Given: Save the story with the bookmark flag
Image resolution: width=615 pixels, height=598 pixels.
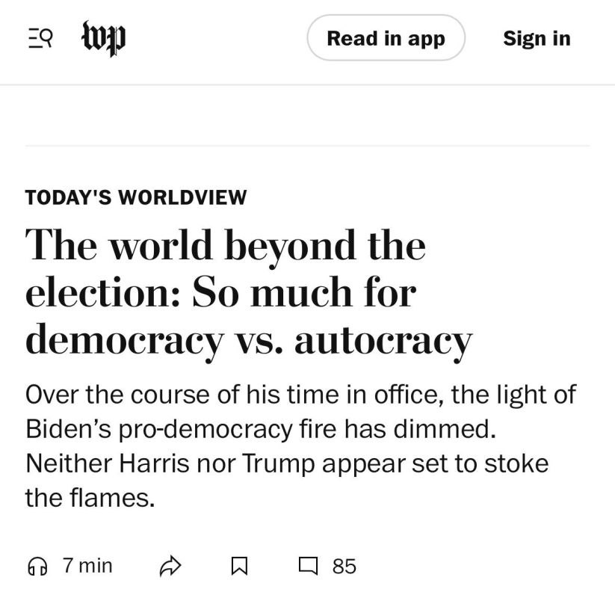Looking at the screenshot, I should click(239, 566).
